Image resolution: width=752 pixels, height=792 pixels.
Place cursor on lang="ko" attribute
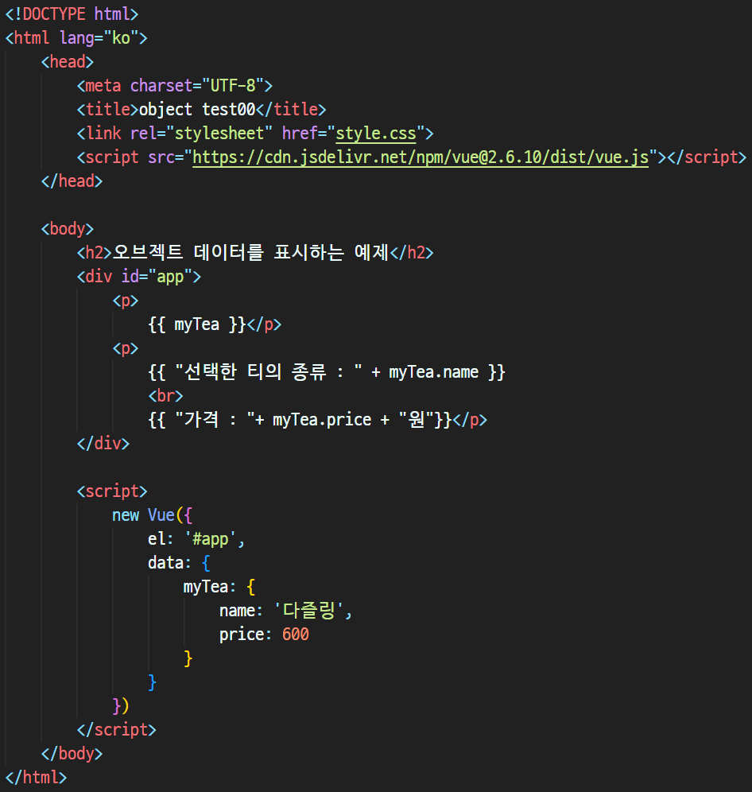click(99, 38)
